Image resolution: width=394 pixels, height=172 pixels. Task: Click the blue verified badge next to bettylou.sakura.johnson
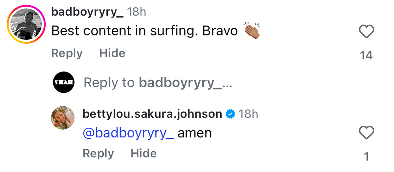pyautogui.click(x=230, y=114)
